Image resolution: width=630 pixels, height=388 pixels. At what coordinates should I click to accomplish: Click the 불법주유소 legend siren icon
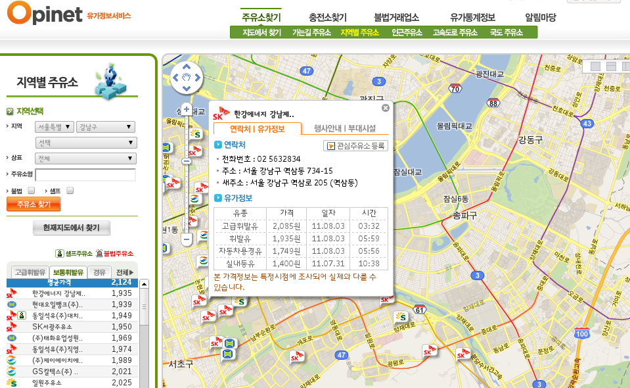click(x=99, y=253)
